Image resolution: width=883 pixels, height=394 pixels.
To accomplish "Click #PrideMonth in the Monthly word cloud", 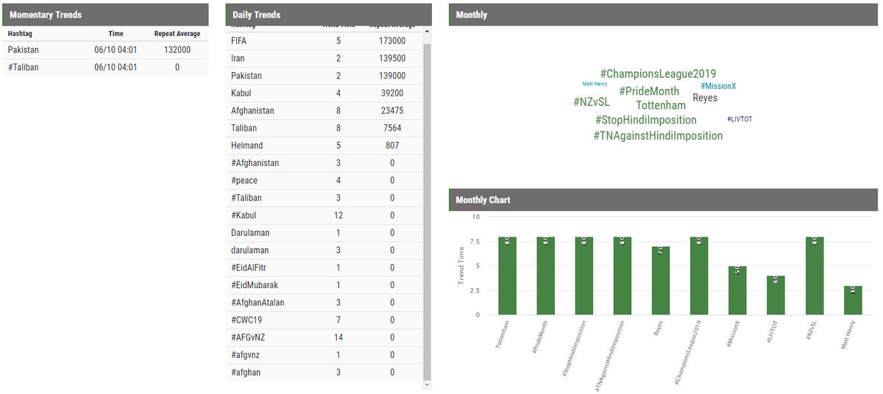I will coord(649,91).
